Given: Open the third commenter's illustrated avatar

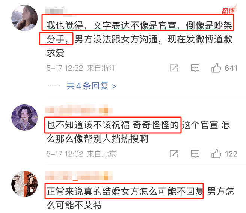Looking at the screenshot, I should pos(24,184).
